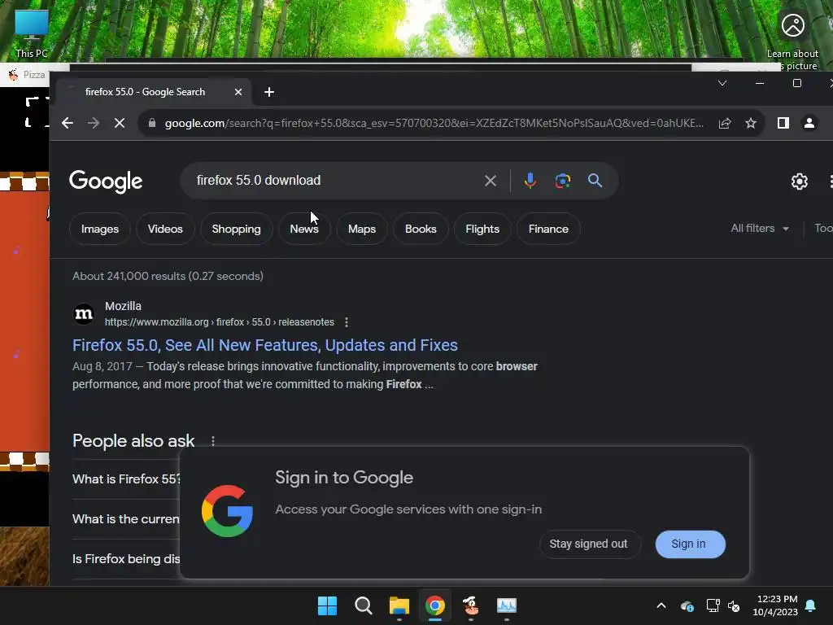Expand the What is the current question
The image size is (833, 625).
(126, 519)
